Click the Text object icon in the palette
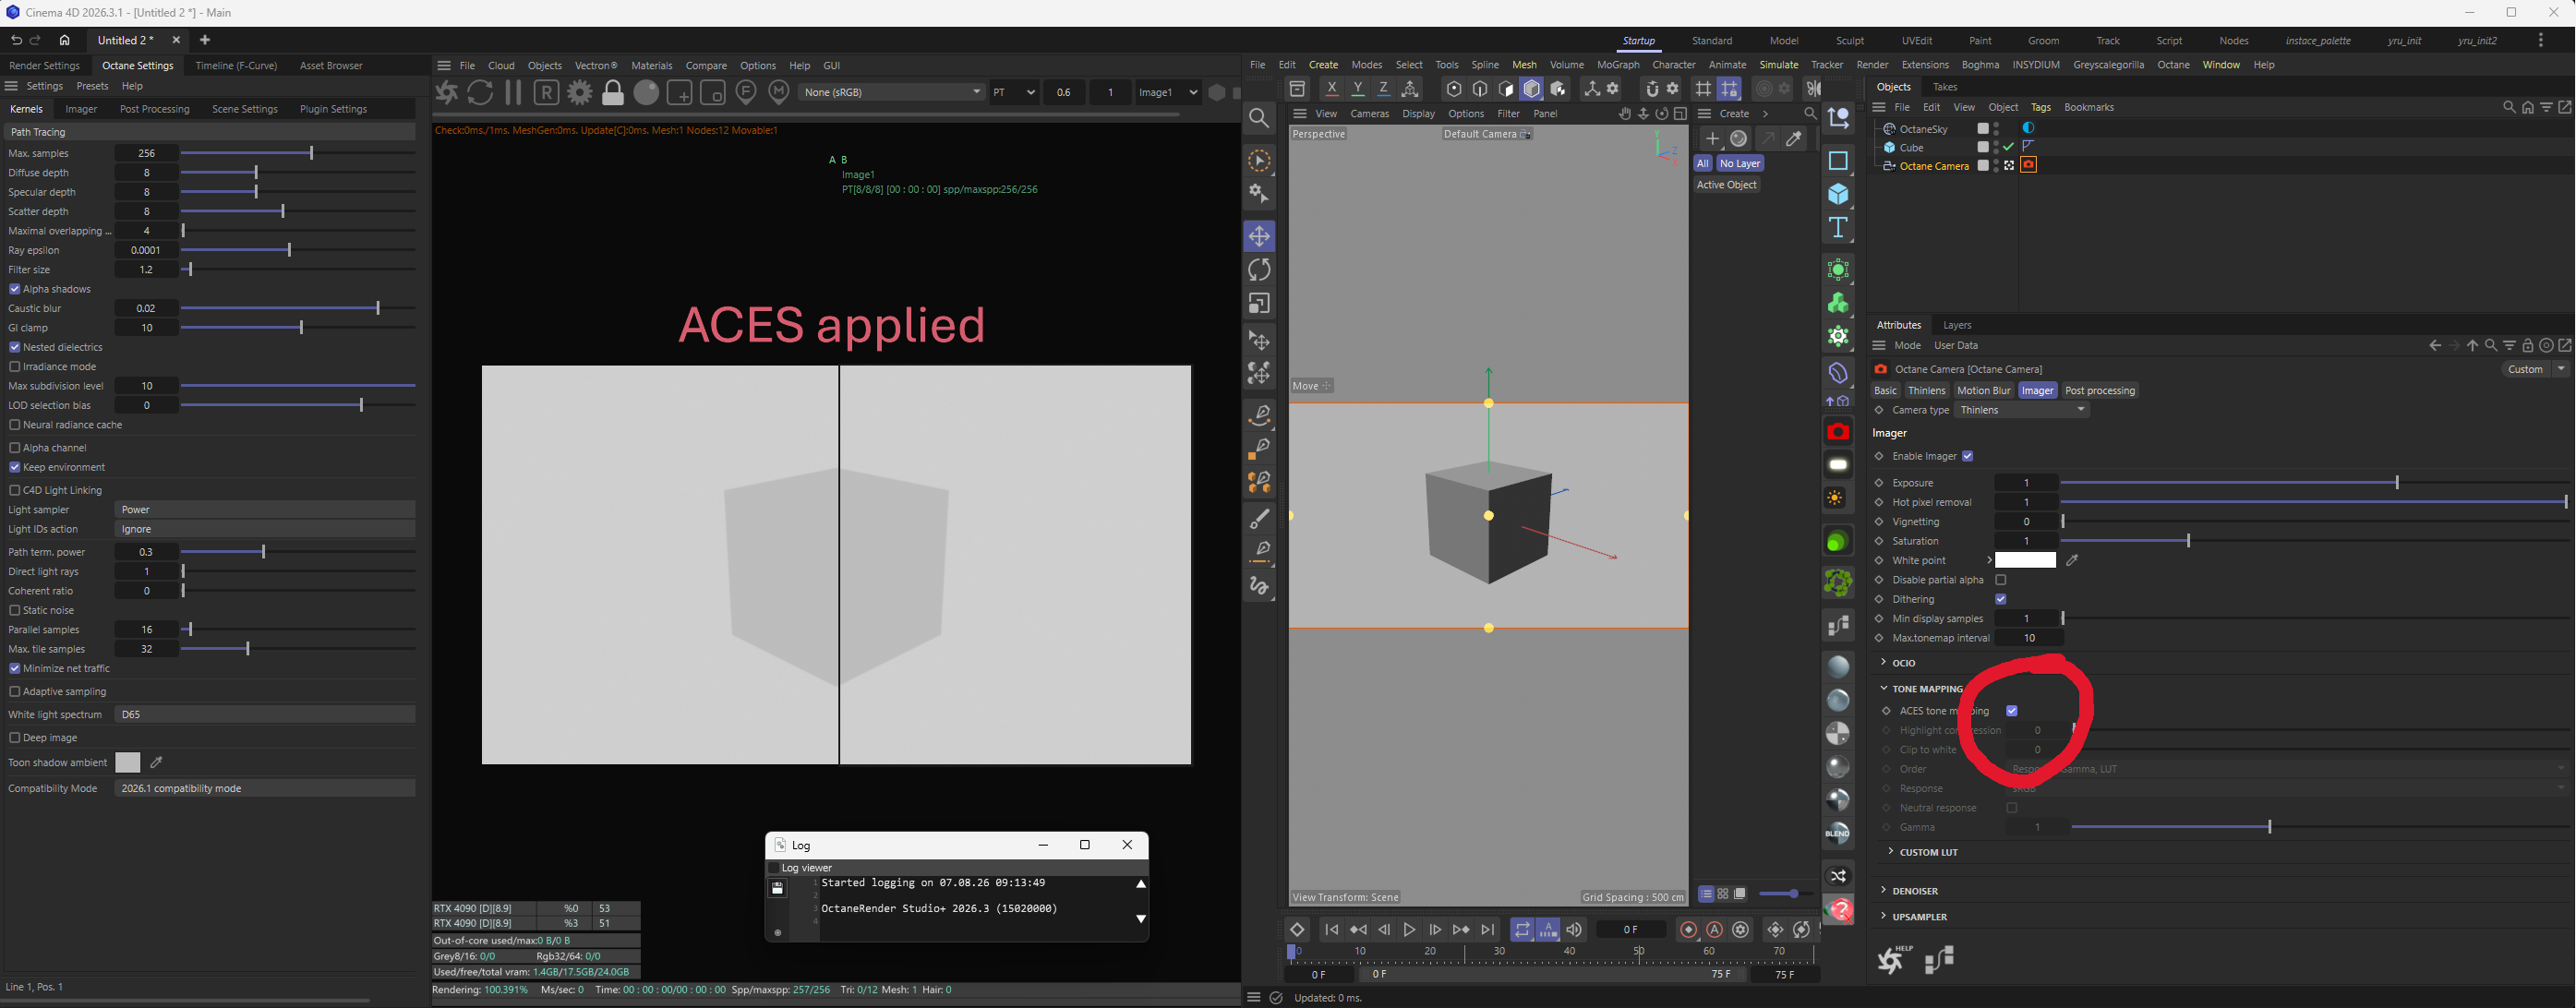This screenshot has width=2576, height=1008. click(x=1838, y=227)
